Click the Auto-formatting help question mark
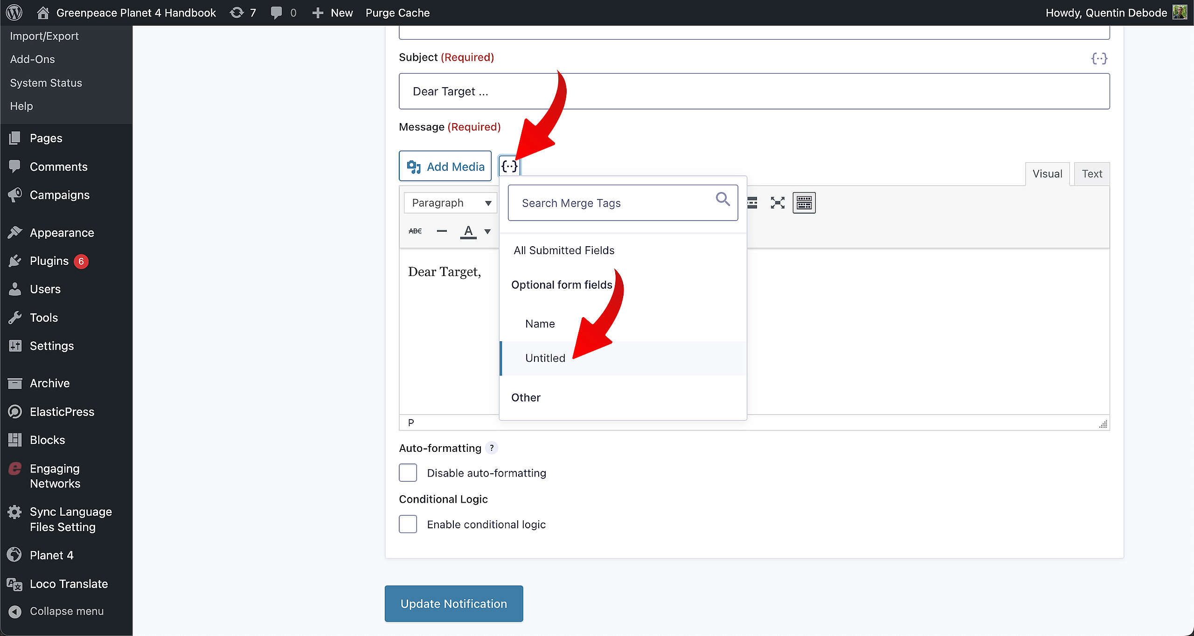Screen dimensions: 1194x636 [x=492, y=448]
